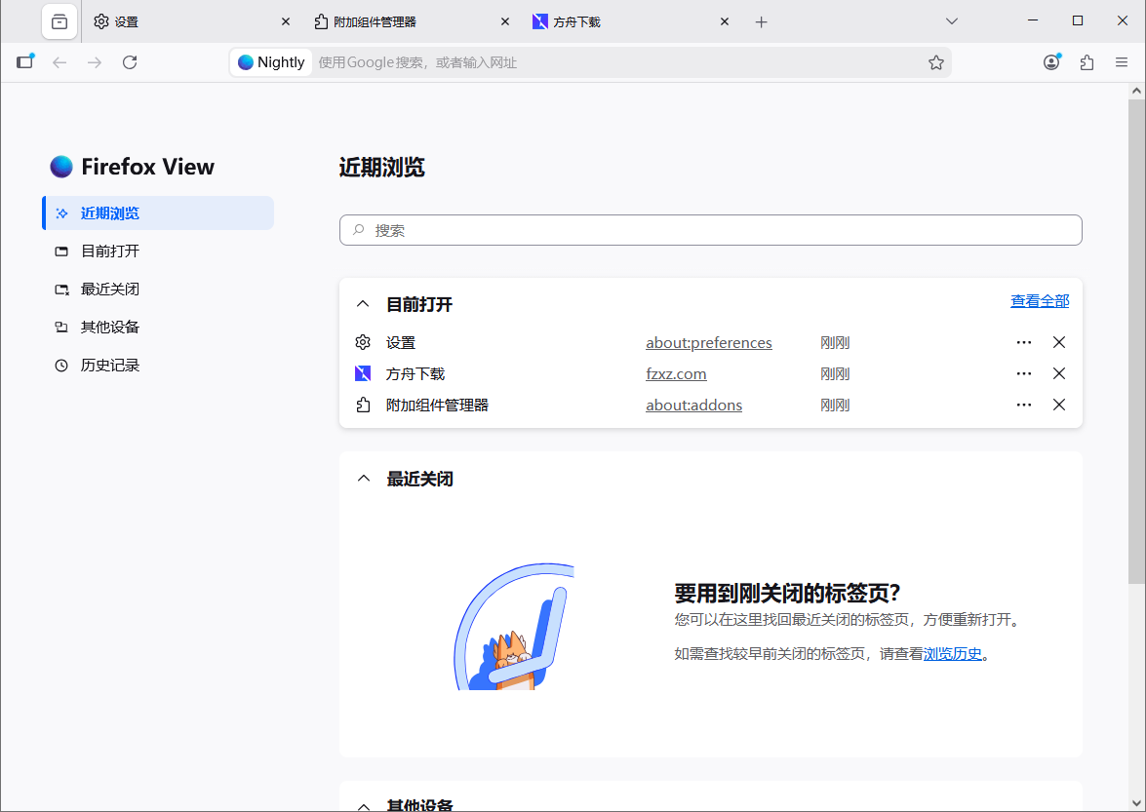Collapse the 最近关闭 section
1146x812 pixels.
[x=363, y=478]
